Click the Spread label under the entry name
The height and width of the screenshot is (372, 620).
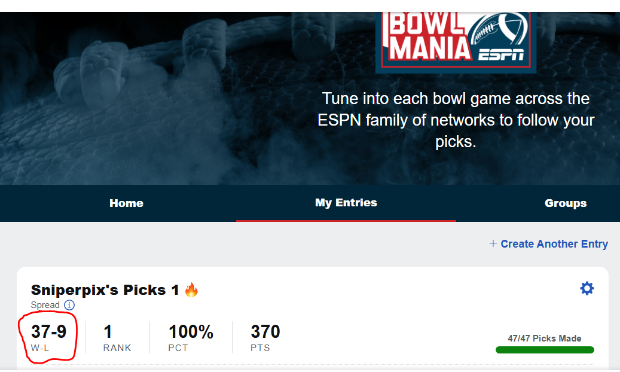click(x=45, y=305)
